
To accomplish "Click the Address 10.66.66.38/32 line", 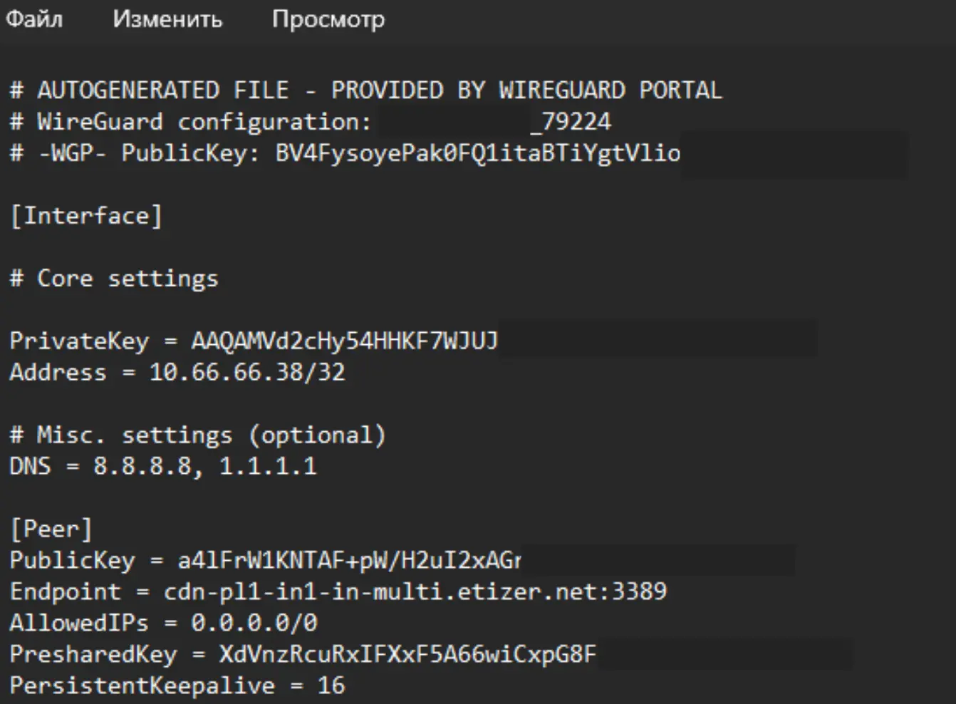I will click(x=177, y=373).
